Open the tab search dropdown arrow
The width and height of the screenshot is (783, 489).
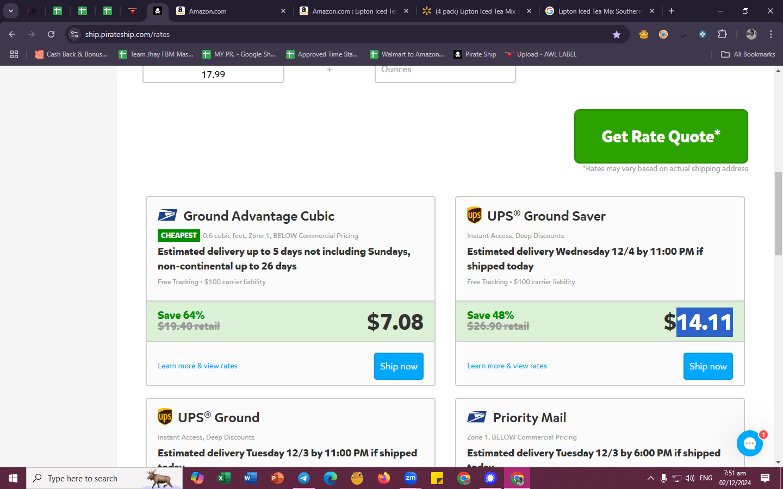pos(11,11)
